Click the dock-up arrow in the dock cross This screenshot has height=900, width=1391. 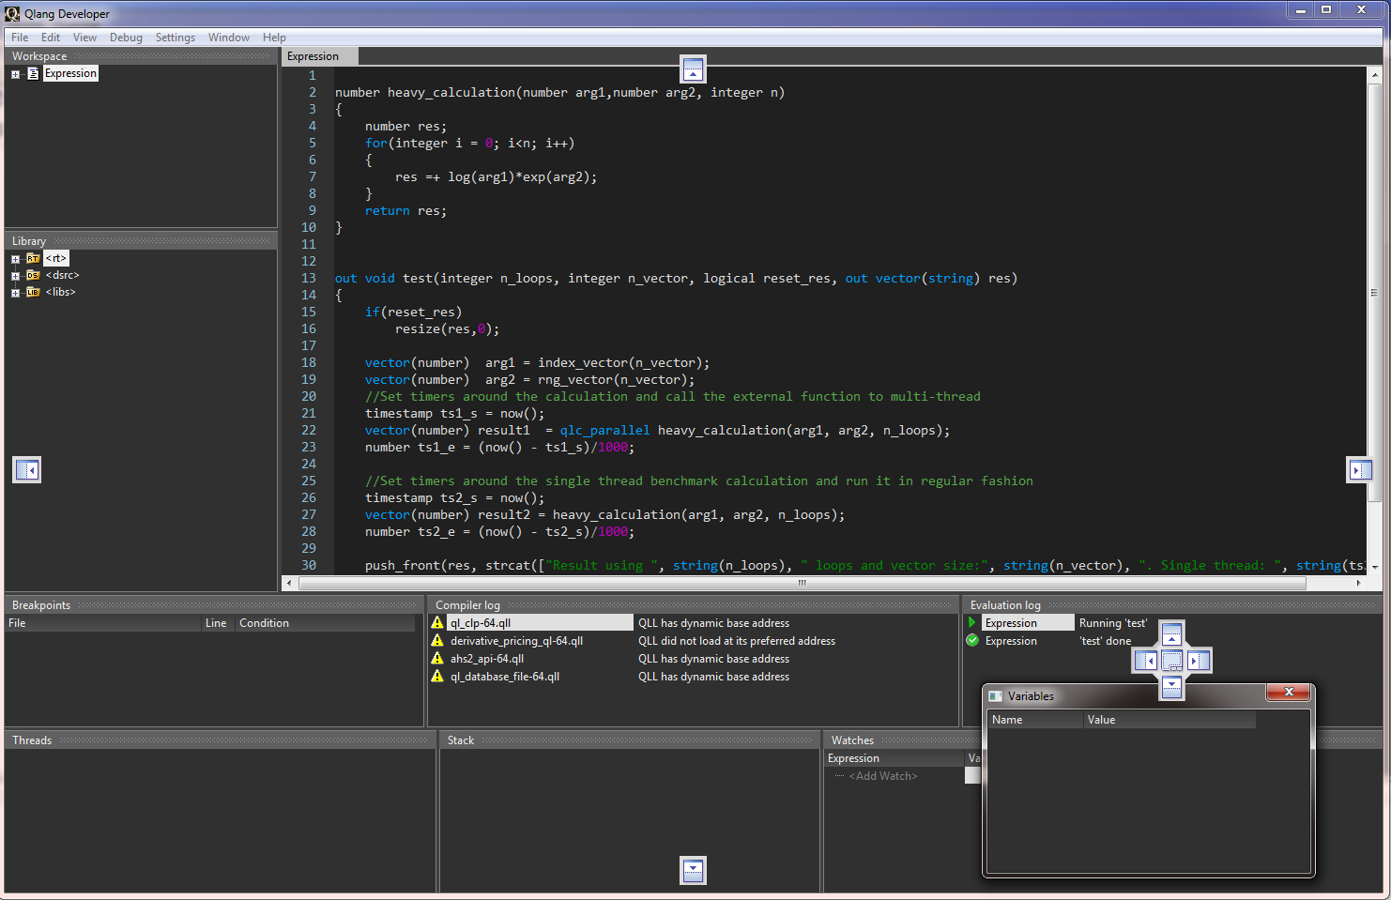tap(1171, 635)
